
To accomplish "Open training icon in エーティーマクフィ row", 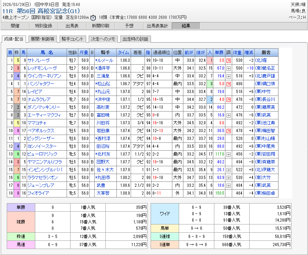I will point(228,115).
